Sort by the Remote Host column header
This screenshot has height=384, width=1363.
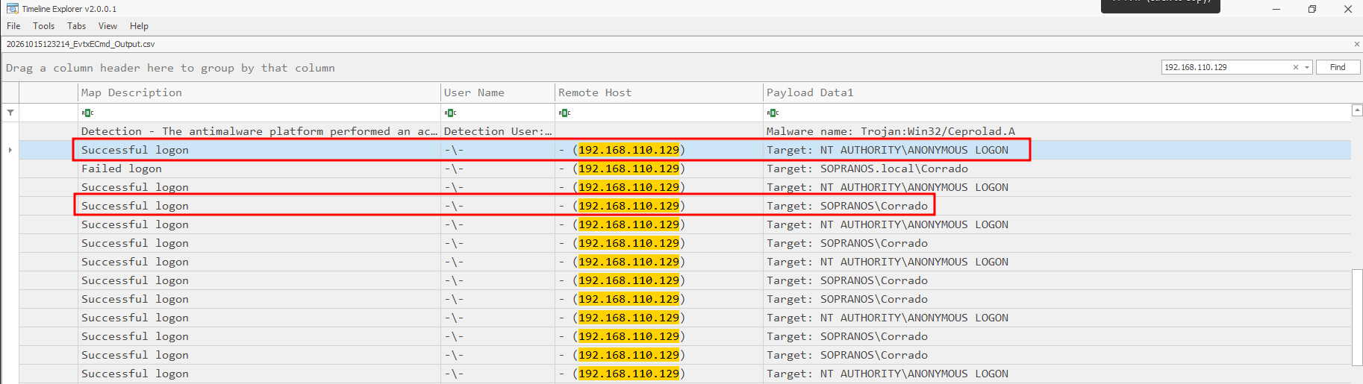(658, 92)
